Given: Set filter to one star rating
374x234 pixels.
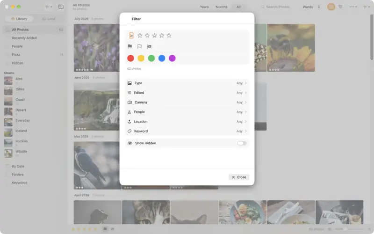Looking at the screenshot, I should 140,36.
